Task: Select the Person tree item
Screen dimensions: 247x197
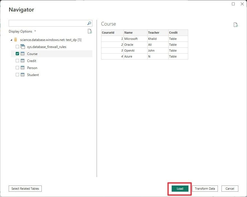Action: [x=32, y=68]
